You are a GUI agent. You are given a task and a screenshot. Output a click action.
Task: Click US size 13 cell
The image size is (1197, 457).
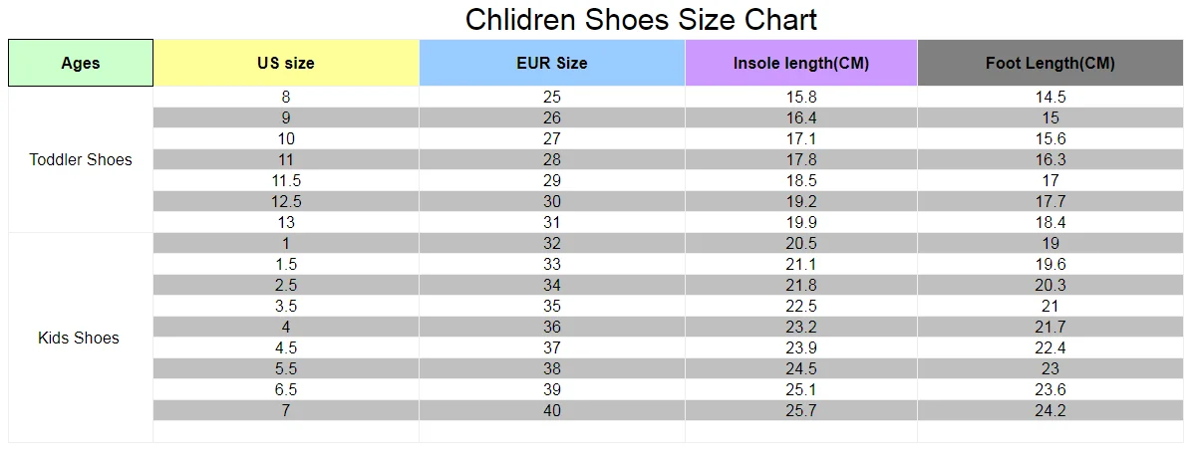(x=286, y=223)
